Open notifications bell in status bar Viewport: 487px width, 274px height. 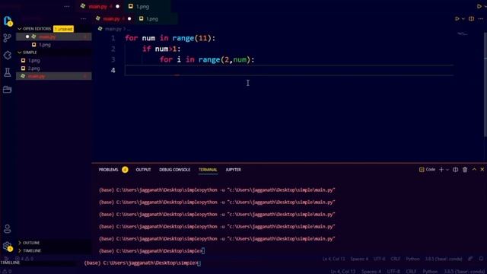[481, 259]
